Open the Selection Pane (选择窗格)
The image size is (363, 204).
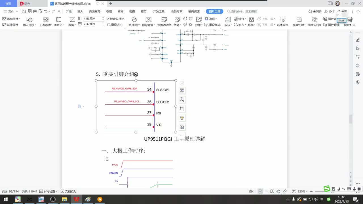[282, 21]
